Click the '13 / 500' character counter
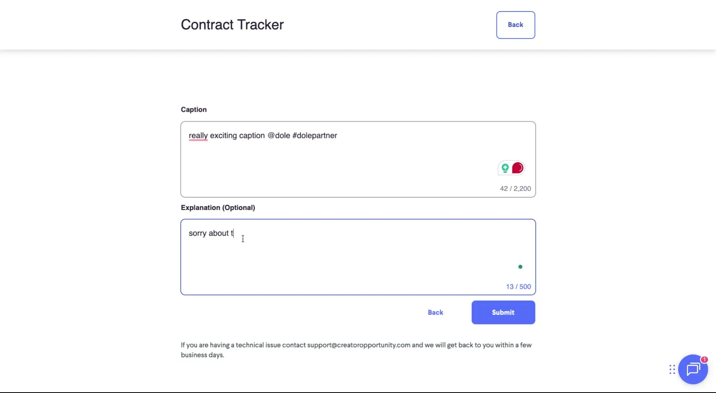Viewport: 716px width, 393px height. [x=518, y=286]
